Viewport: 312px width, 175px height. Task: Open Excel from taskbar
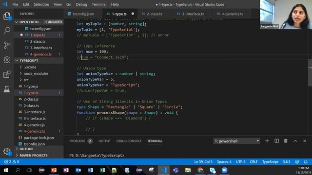(x=103, y=170)
